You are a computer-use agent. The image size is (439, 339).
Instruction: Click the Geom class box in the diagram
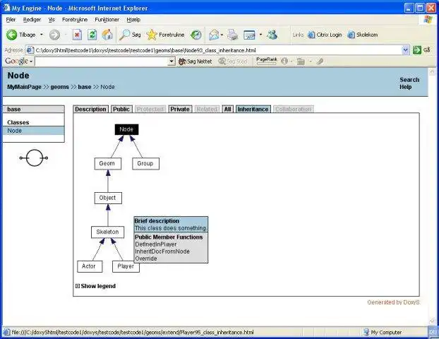pos(108,164)
